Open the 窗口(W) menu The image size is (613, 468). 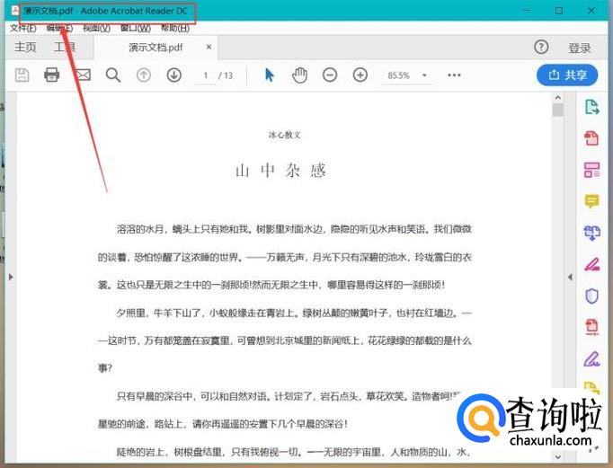(135, 28)
